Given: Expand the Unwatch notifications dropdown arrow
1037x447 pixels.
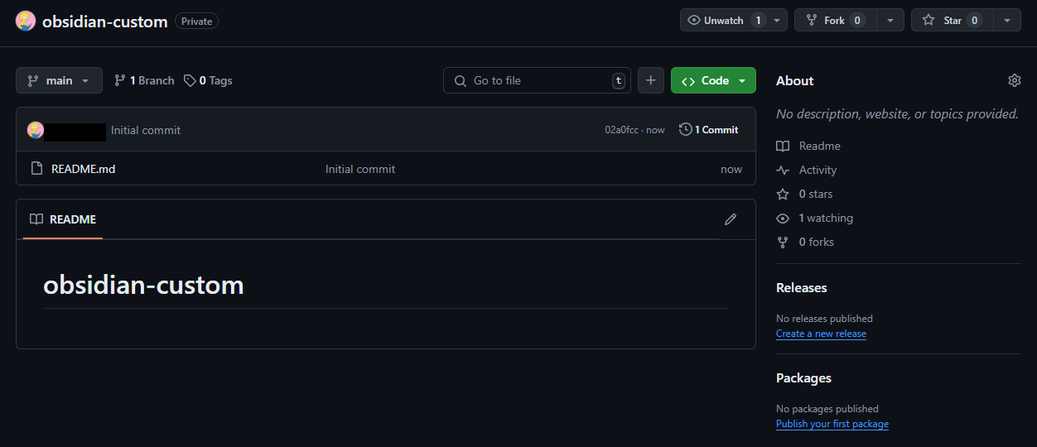Looking at the screenshot, I should click(x=778, y=21).
